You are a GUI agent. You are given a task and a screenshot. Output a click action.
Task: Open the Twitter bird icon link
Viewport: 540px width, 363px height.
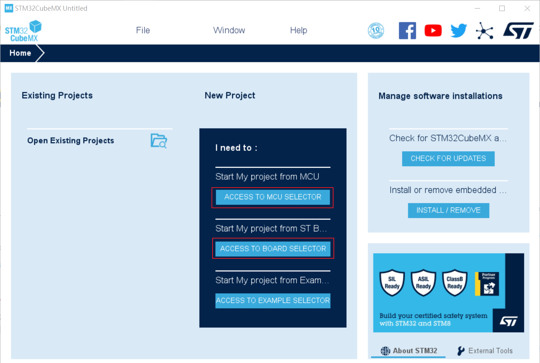pos(459,31)
